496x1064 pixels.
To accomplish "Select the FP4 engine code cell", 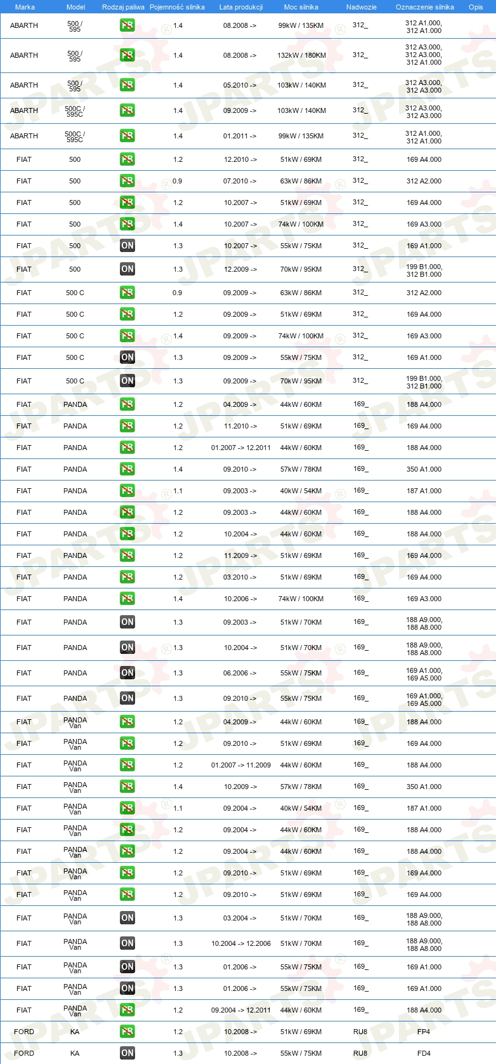I will tap(424, 1032).
